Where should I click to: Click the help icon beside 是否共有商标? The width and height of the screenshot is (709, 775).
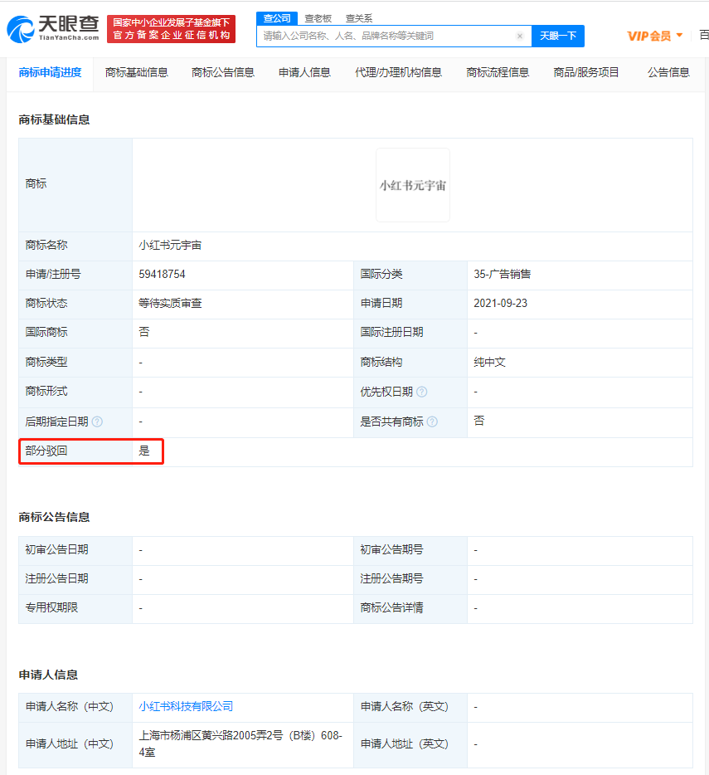[x=432, y=422]
